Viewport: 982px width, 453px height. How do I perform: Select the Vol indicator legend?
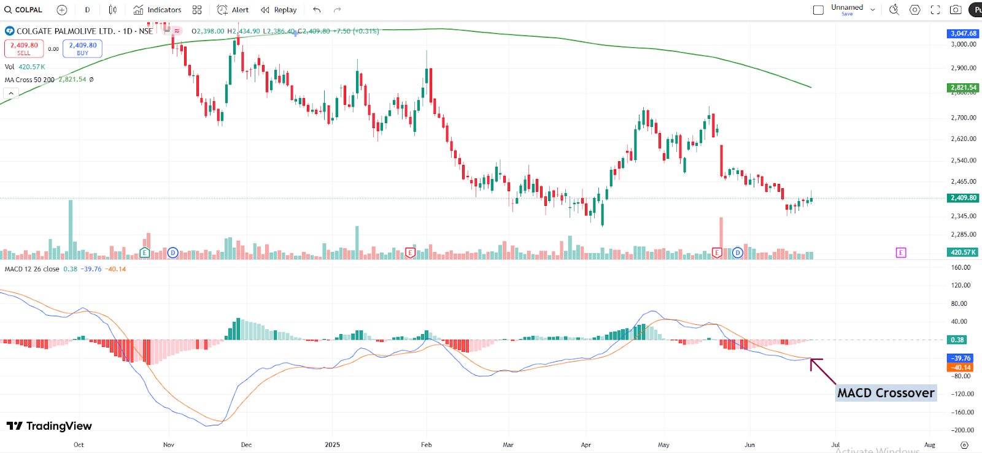10,67
